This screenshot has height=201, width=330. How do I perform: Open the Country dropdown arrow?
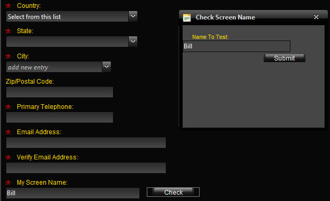coord(133,16)
